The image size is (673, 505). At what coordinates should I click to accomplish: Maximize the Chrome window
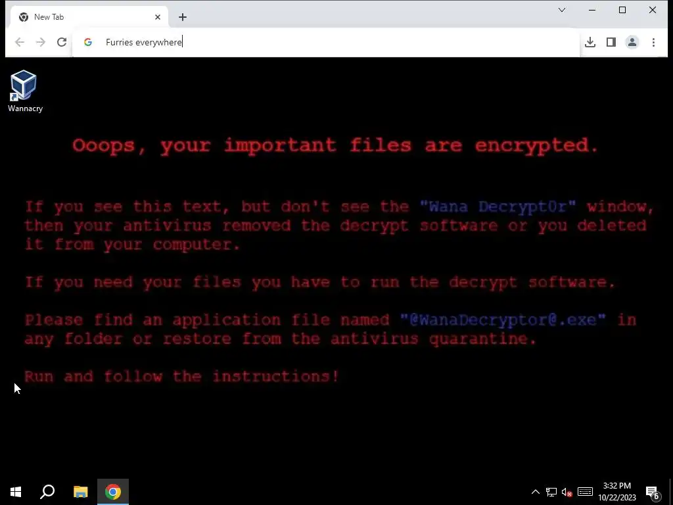622,10
